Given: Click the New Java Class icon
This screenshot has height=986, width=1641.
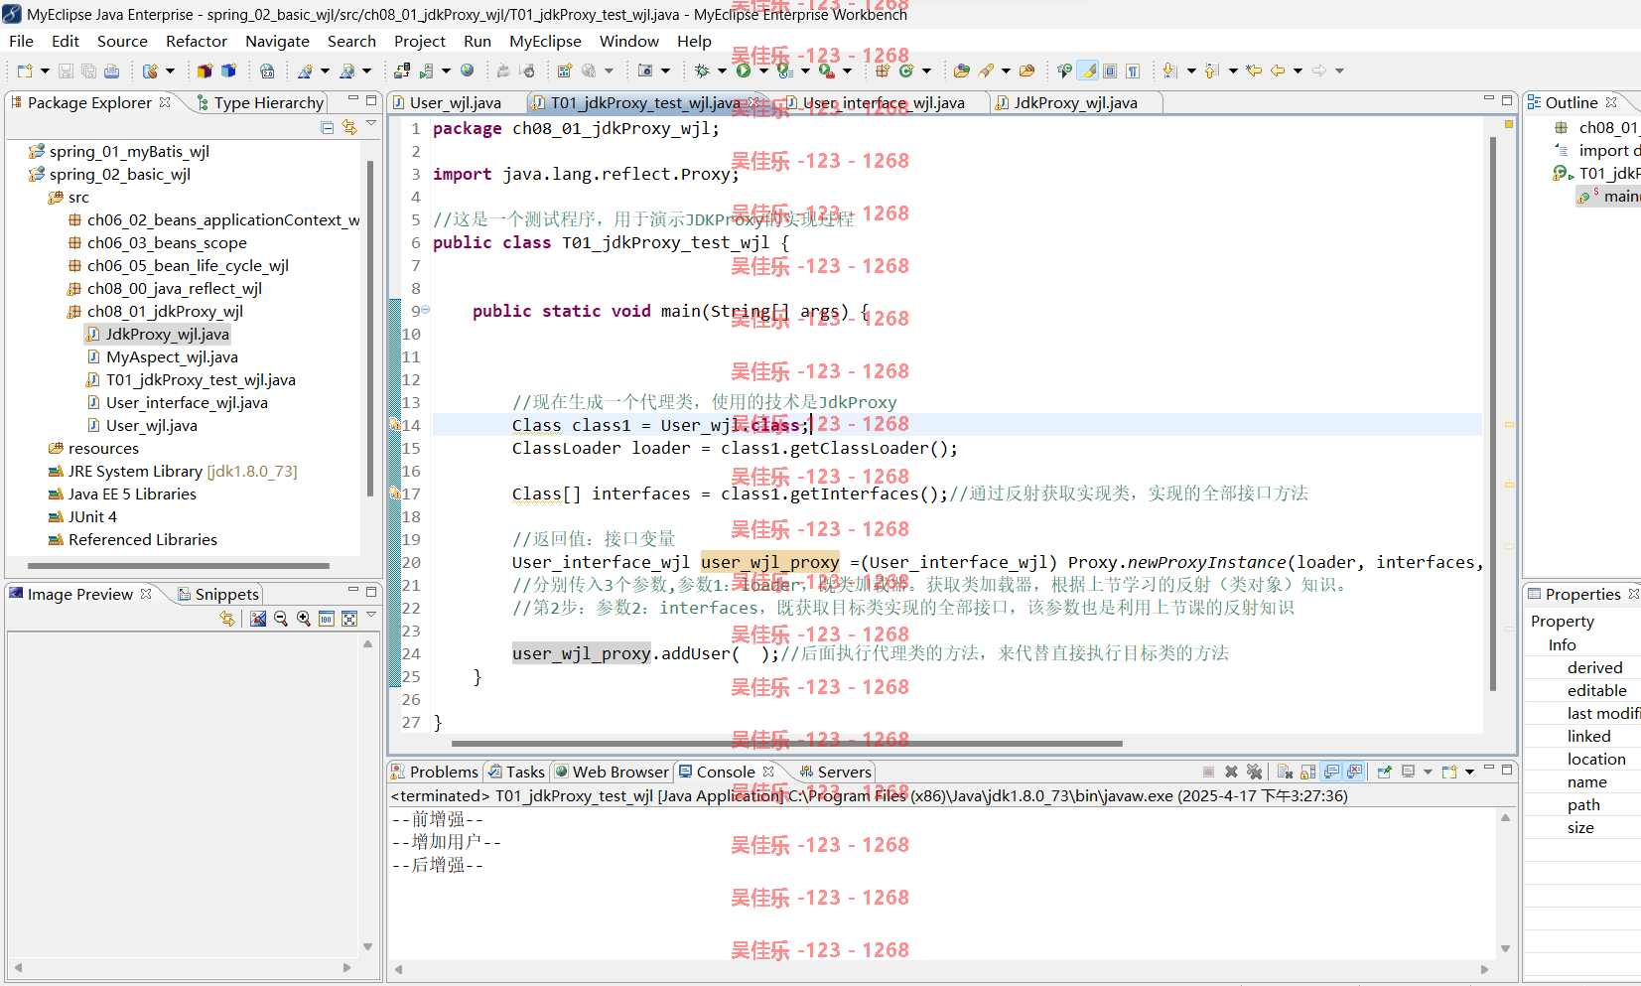Looking at the screenshot, I should click(x=905, y=70).
